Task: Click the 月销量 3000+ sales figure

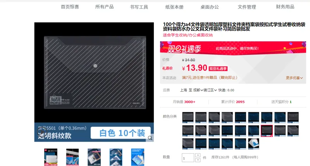Action: (x=184, y=102)
